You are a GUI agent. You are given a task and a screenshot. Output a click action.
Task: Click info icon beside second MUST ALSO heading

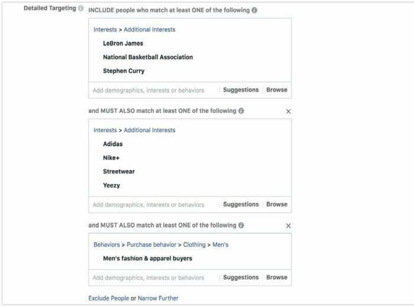pos(241,226)
